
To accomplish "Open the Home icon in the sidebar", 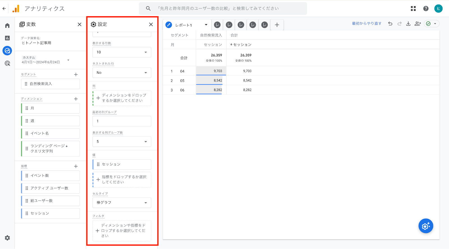I will (x=7, y=26).
